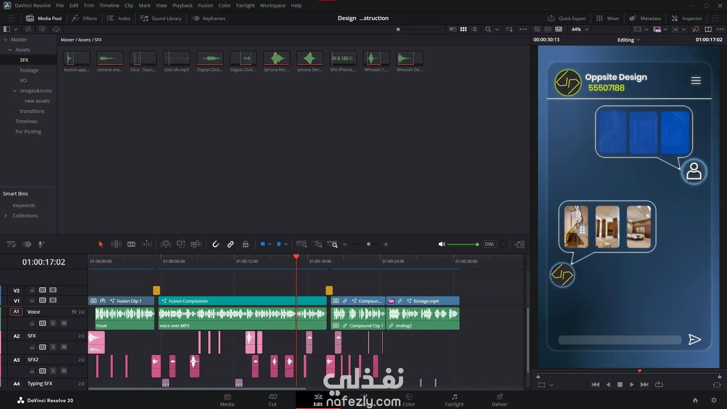Toggle the Linked Selection chain icon

point(231,244)
